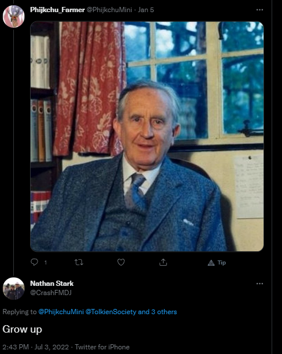Click the Nathan Stark display name
Screen dimensions: 282x354
click(x=52, y=284)
